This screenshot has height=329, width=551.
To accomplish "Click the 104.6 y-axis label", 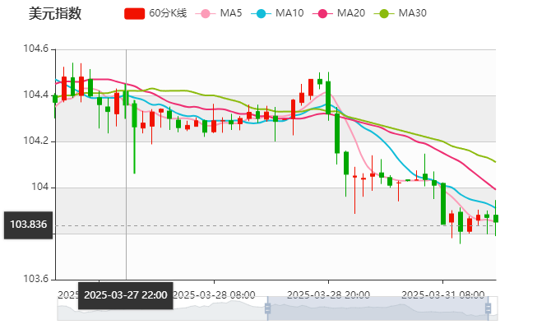I will coord(33,49).
